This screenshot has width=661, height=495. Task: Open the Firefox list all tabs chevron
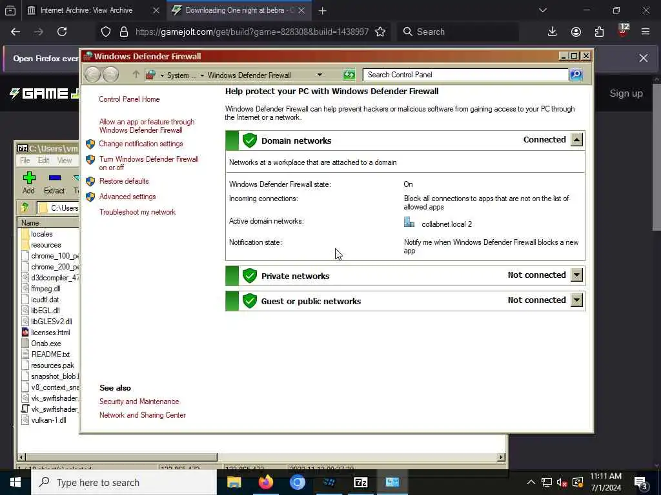(x=542, y=10)
